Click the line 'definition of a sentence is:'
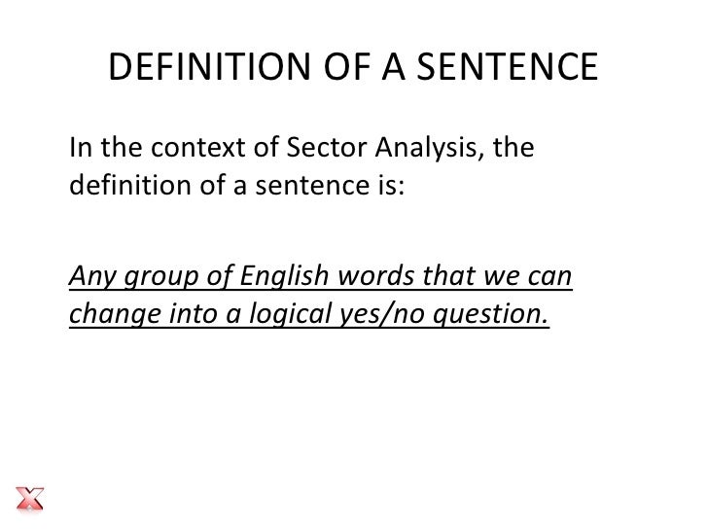Screen dimensions: 708x531 click(x=236, y=185)
